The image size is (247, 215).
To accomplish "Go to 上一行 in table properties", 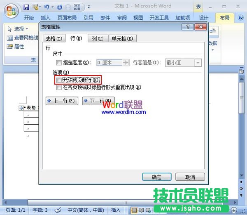I will [x=62, y=101].
